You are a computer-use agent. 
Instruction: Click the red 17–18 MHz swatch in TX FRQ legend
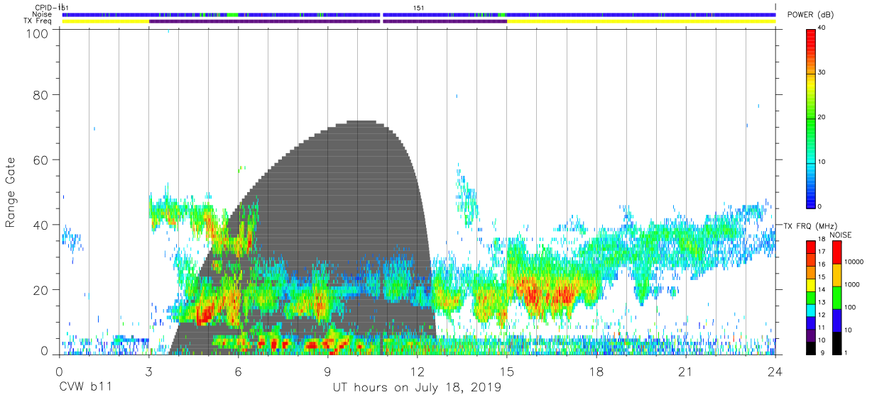[810, 247]
